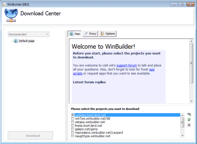Image resolution: width=197 pixels, height=144 pixels.
Task: Select the win7pe.winbuilder.net/SE row text
Action: [93, 119]
